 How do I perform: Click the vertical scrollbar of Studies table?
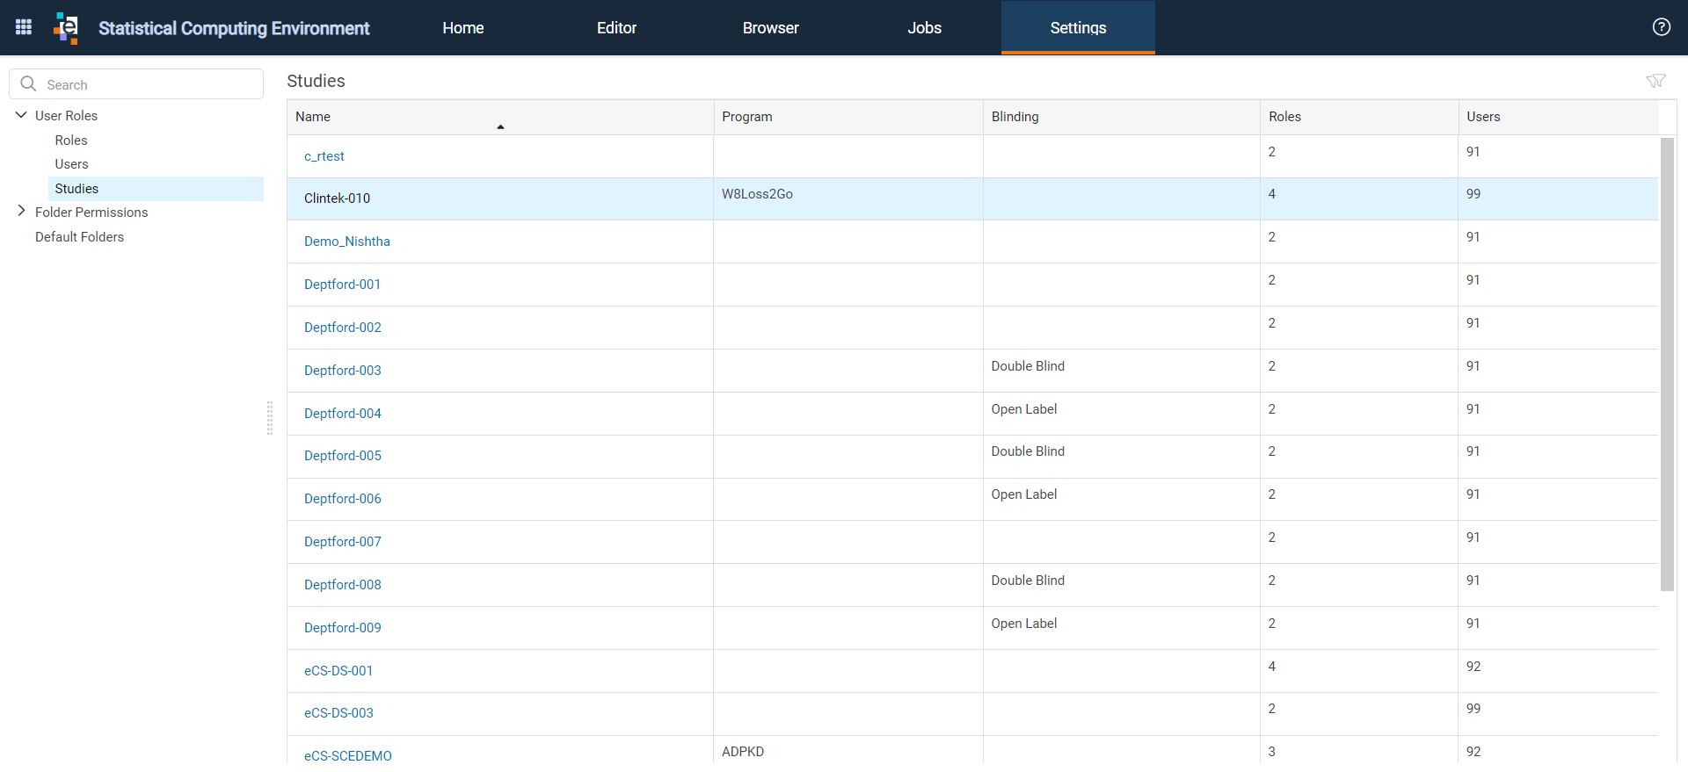1667,364
